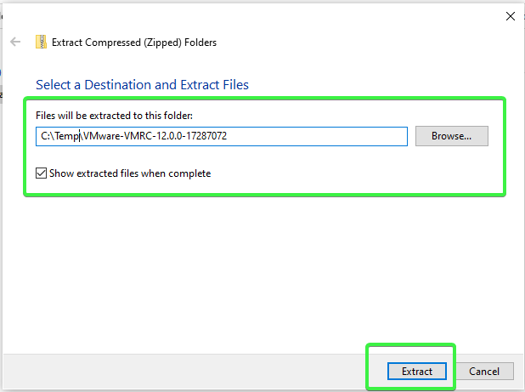Click the word "complete" beside the checkbox
This screenshot has width=525, height=392.
pyautogui.click(x=189, y=173)
